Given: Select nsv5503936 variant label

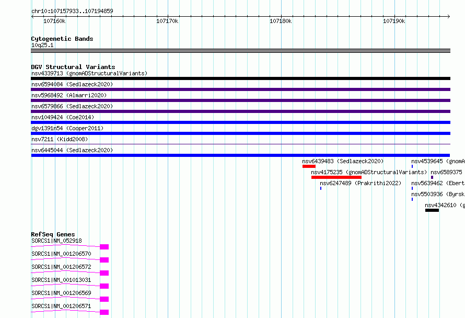Looking at the screenshot, I should [438, 194].
